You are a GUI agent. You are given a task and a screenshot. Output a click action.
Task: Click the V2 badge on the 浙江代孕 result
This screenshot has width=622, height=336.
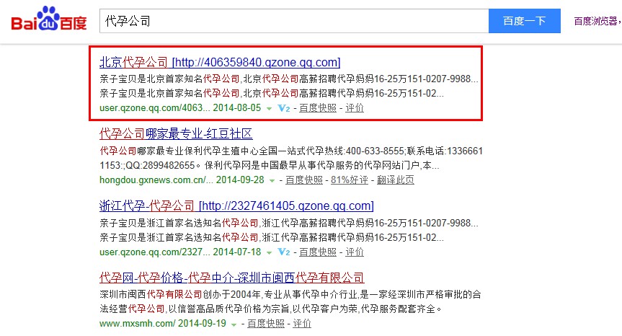[284, 252]
